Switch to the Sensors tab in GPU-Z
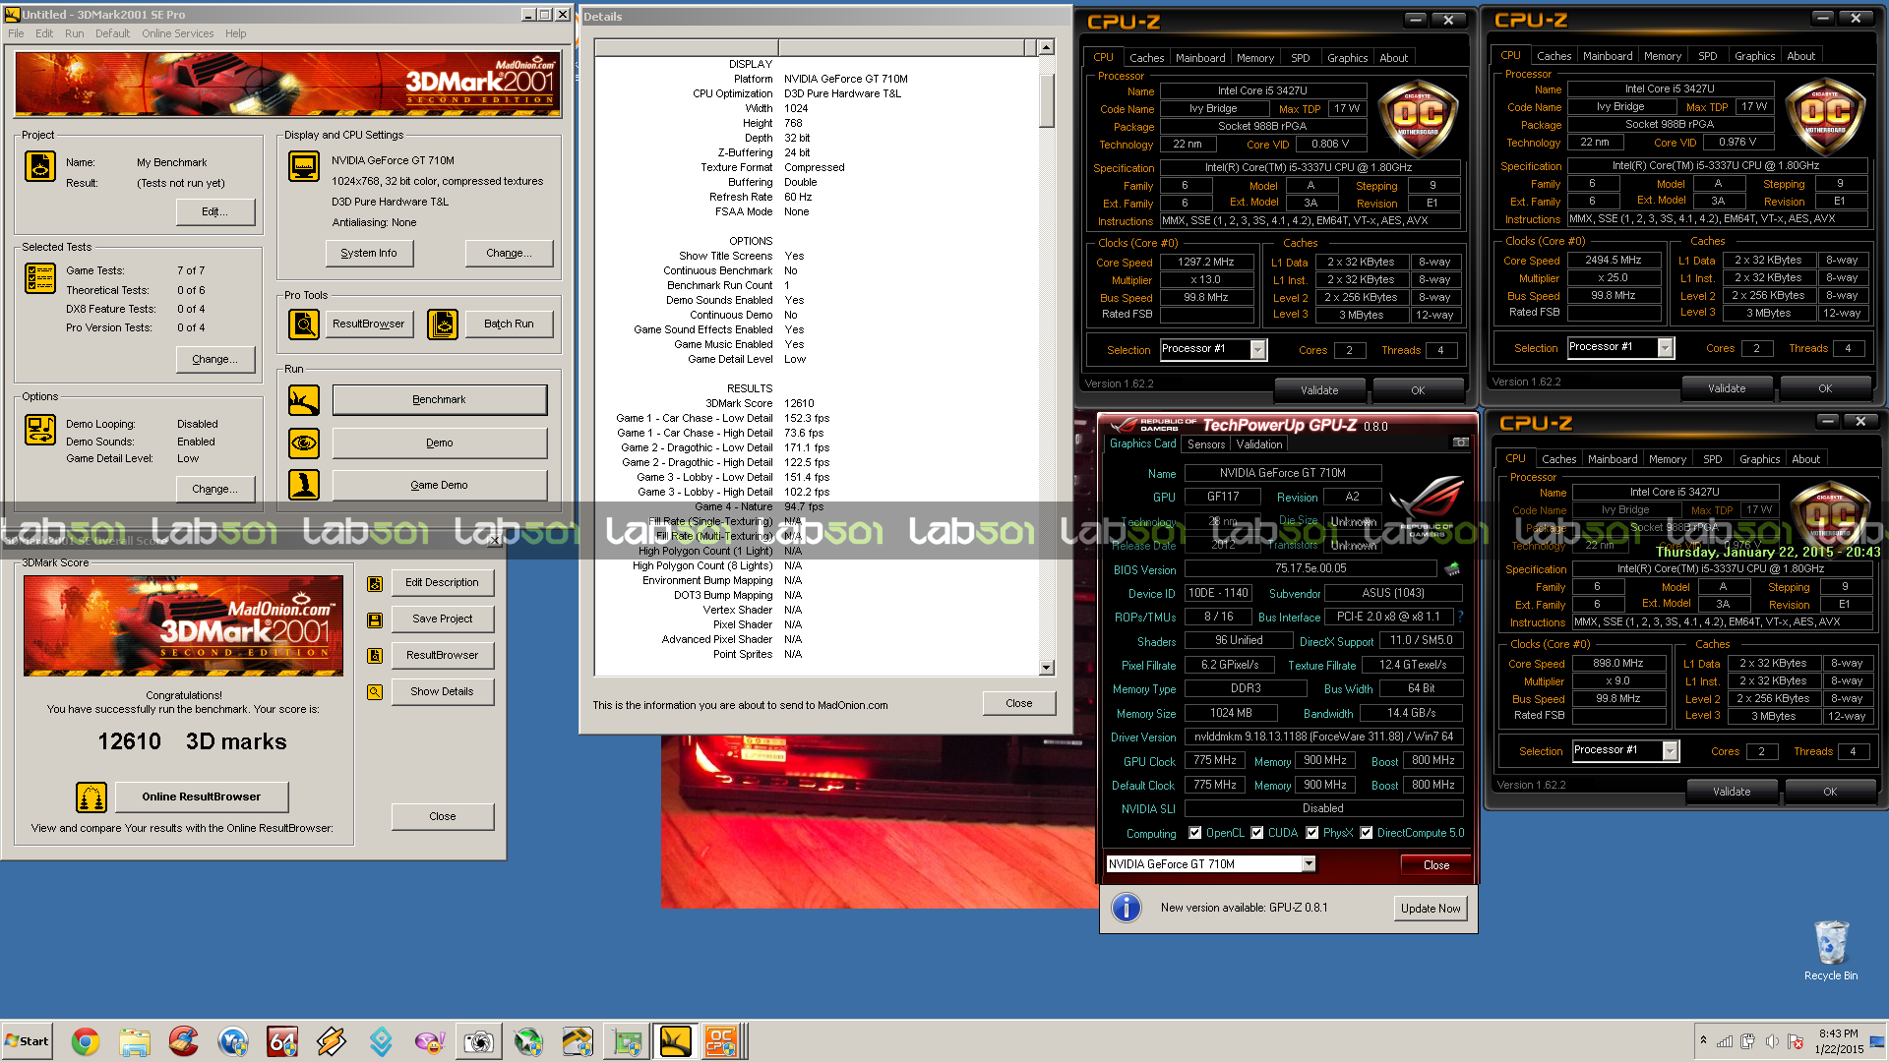Screen dimensions: 1889x1062 [x=1206, y=444]
